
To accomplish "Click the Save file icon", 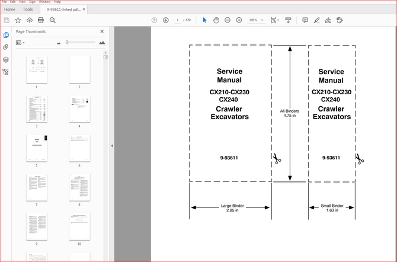I will tap(7, 20).
